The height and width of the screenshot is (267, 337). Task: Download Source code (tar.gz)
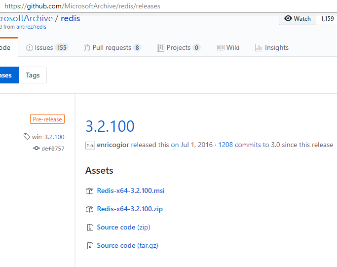tap(127, 245)
